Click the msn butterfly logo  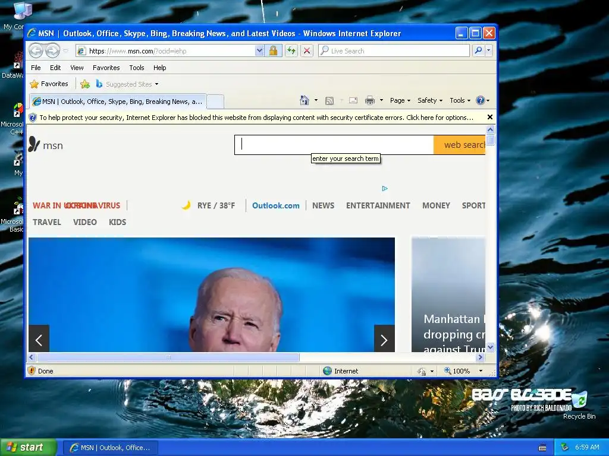45,145
